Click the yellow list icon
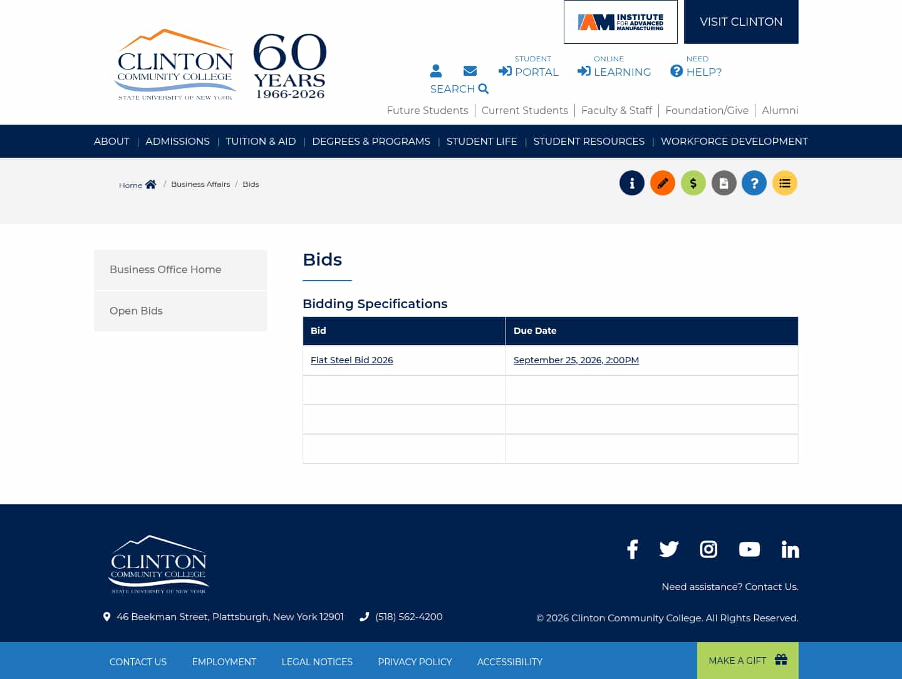902x679 pixels. tap(785, 183)
